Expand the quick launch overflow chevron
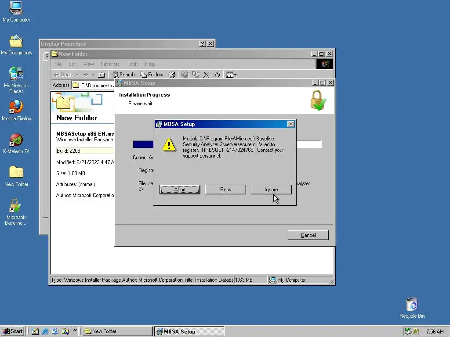The image size is (450, 337). pos(75,330)
